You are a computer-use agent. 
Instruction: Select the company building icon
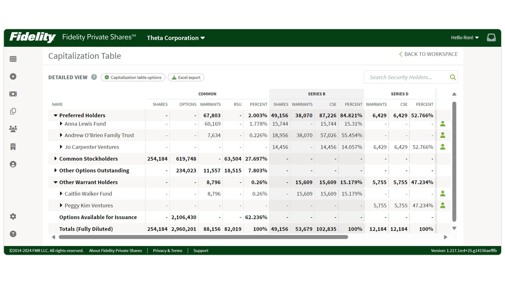13,146
